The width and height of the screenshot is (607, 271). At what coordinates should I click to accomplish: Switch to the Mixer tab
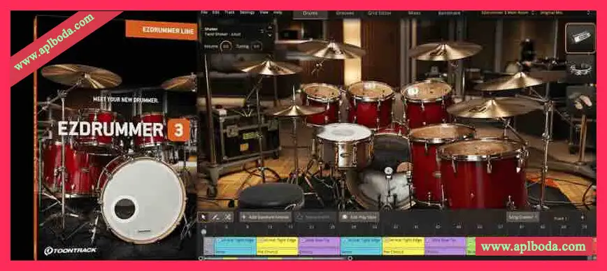[x=414, y=13]
